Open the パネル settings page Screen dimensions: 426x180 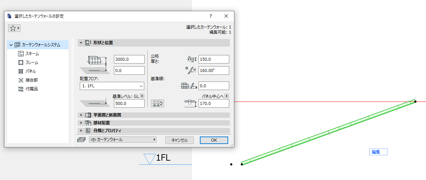click(x=30, y=71)
